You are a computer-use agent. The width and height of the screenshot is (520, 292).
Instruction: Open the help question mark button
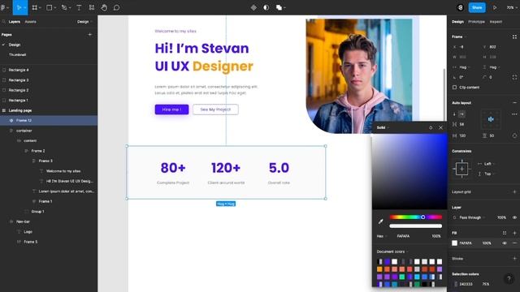[509, 279]
